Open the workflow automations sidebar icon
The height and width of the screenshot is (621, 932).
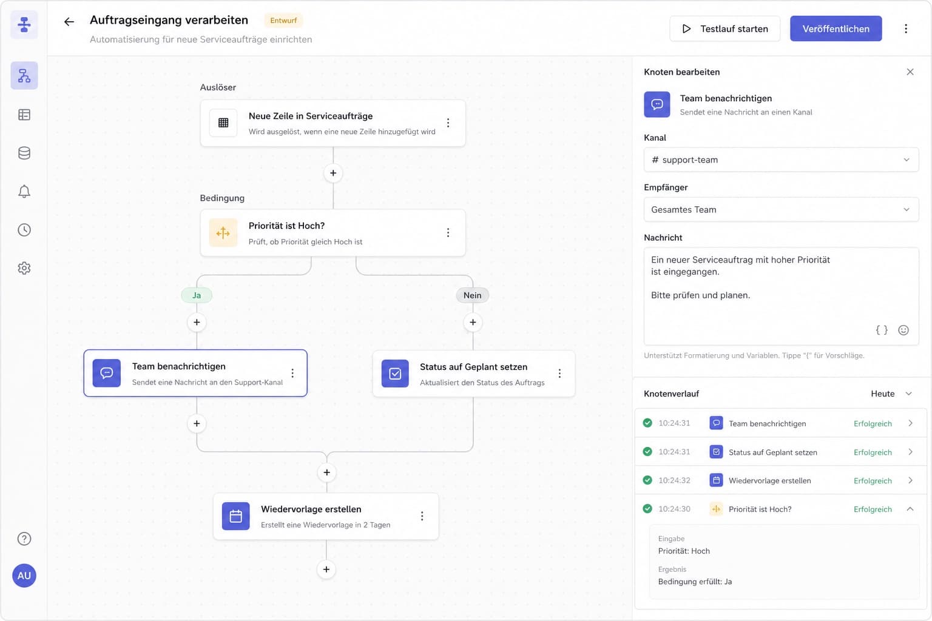pos(24,76)
